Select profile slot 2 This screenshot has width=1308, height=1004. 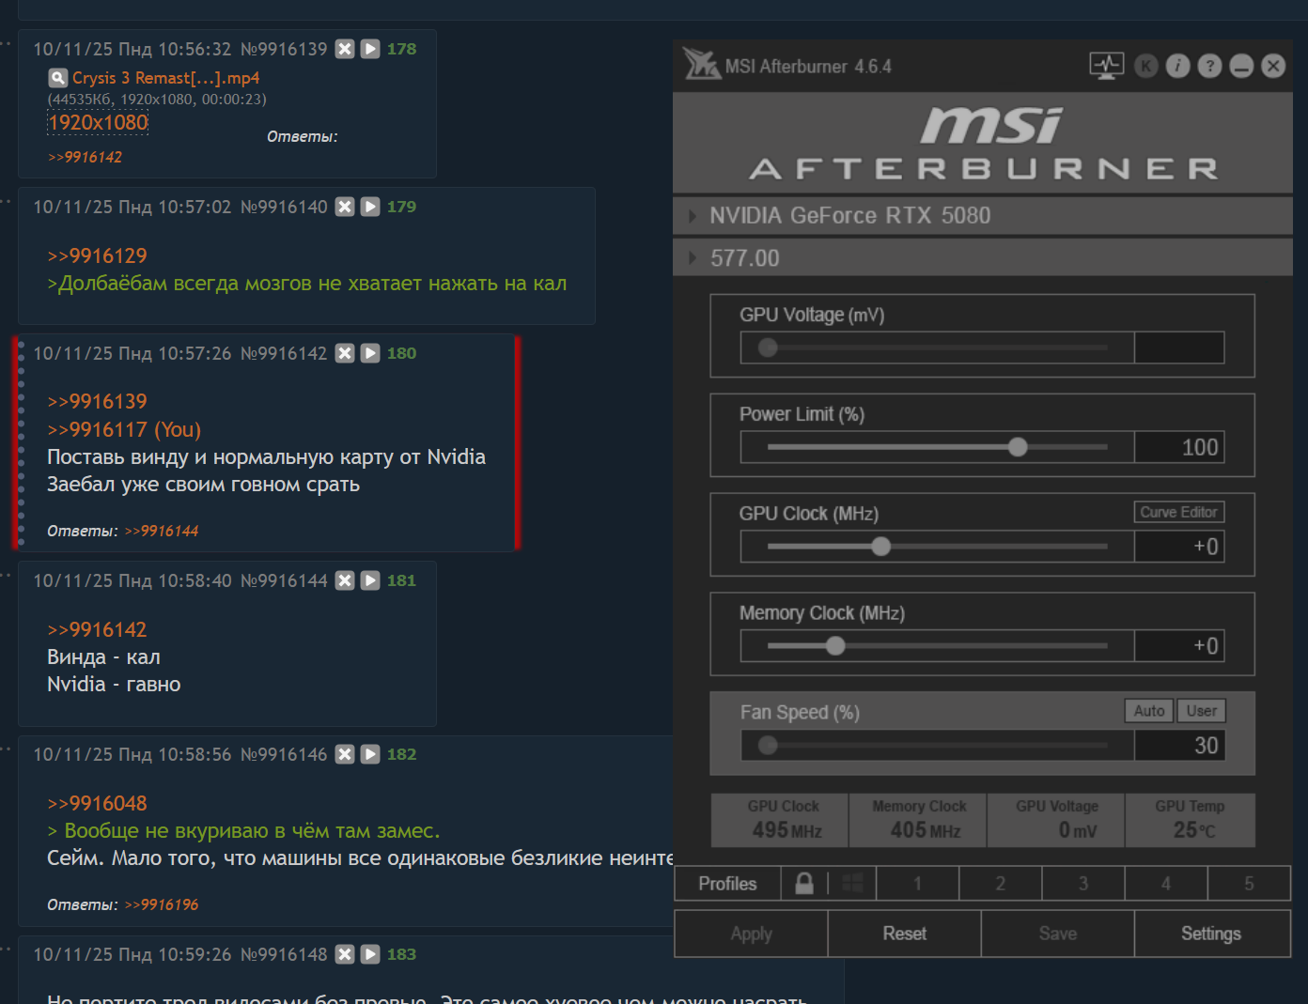pyautogui.click(x=1001, y=884)
